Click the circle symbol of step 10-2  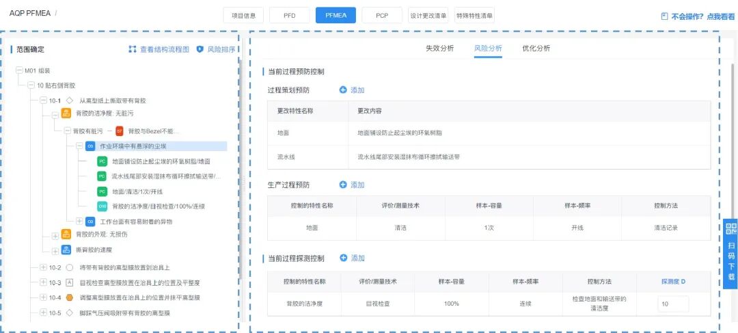(70, 267)
